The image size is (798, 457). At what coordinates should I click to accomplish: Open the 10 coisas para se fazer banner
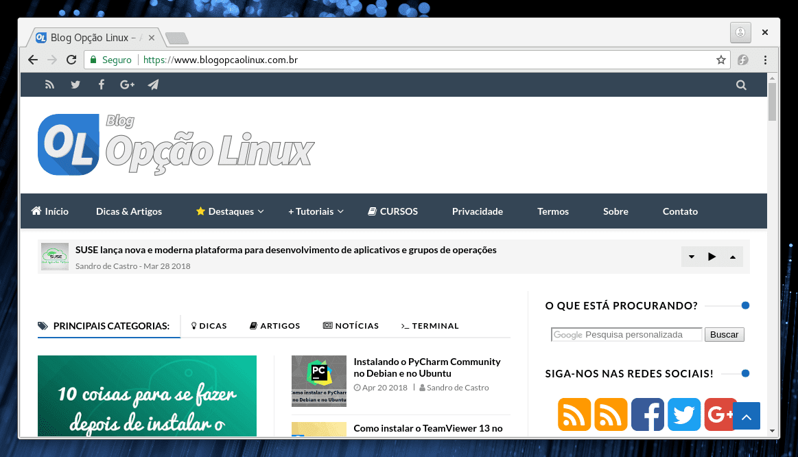pyautogui.click(x=147, y=395)
